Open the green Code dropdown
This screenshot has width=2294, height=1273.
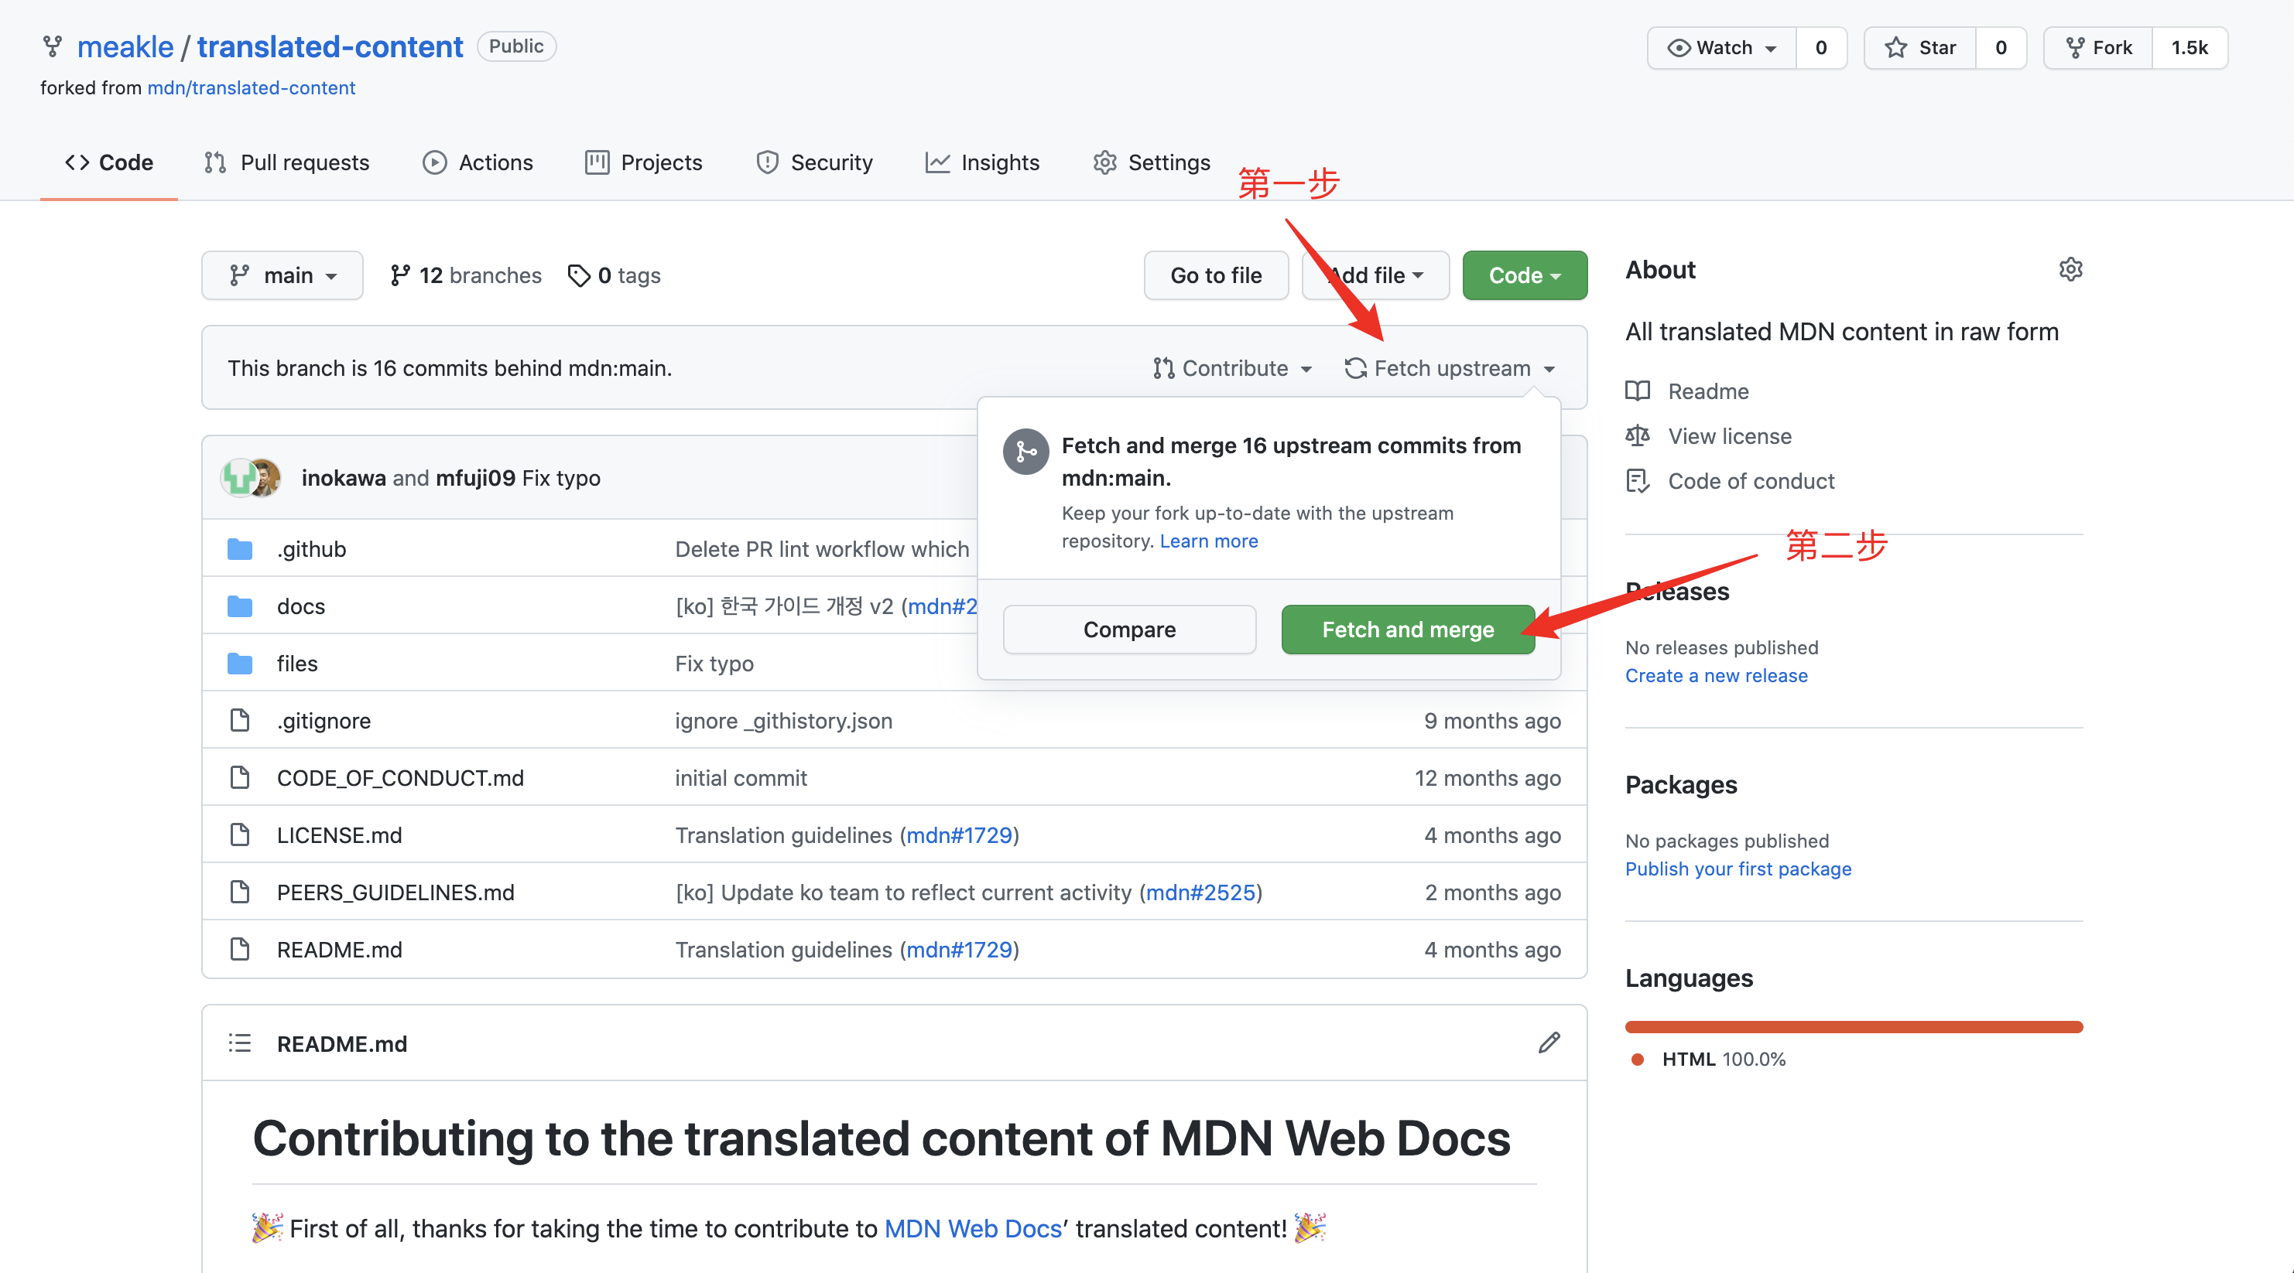(x=1524, y=276)
